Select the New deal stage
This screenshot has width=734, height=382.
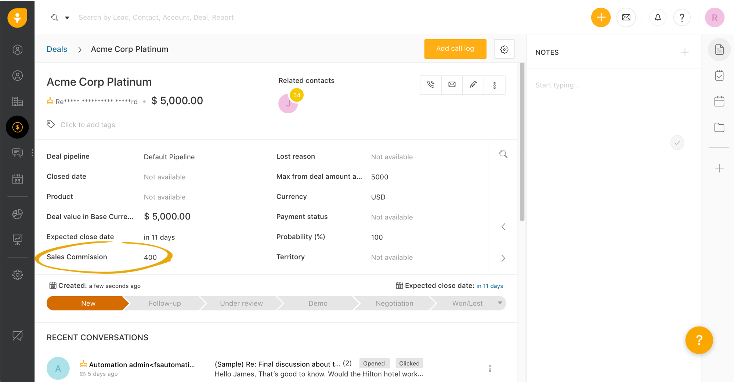[x=88, y=303]
